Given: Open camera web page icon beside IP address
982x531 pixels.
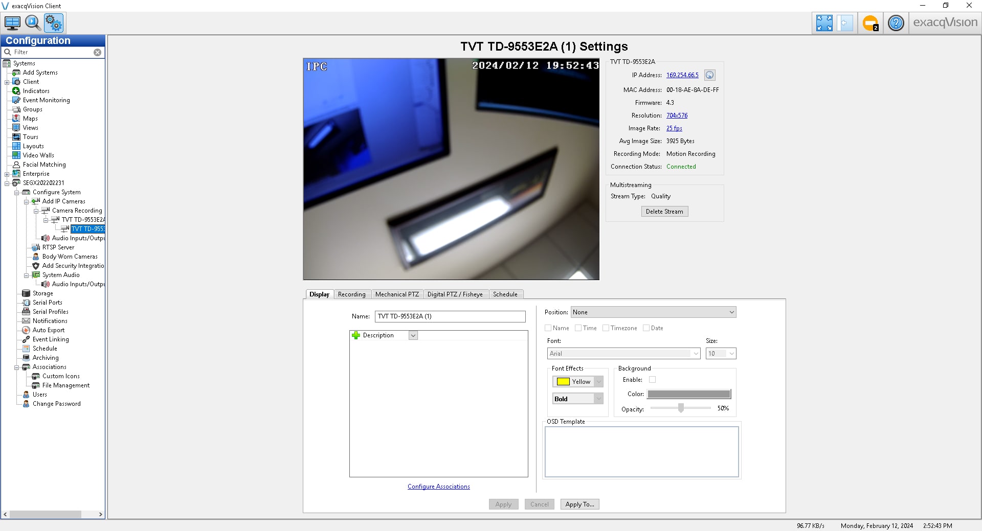Looking at the screenshot, I should coord(709,75).
